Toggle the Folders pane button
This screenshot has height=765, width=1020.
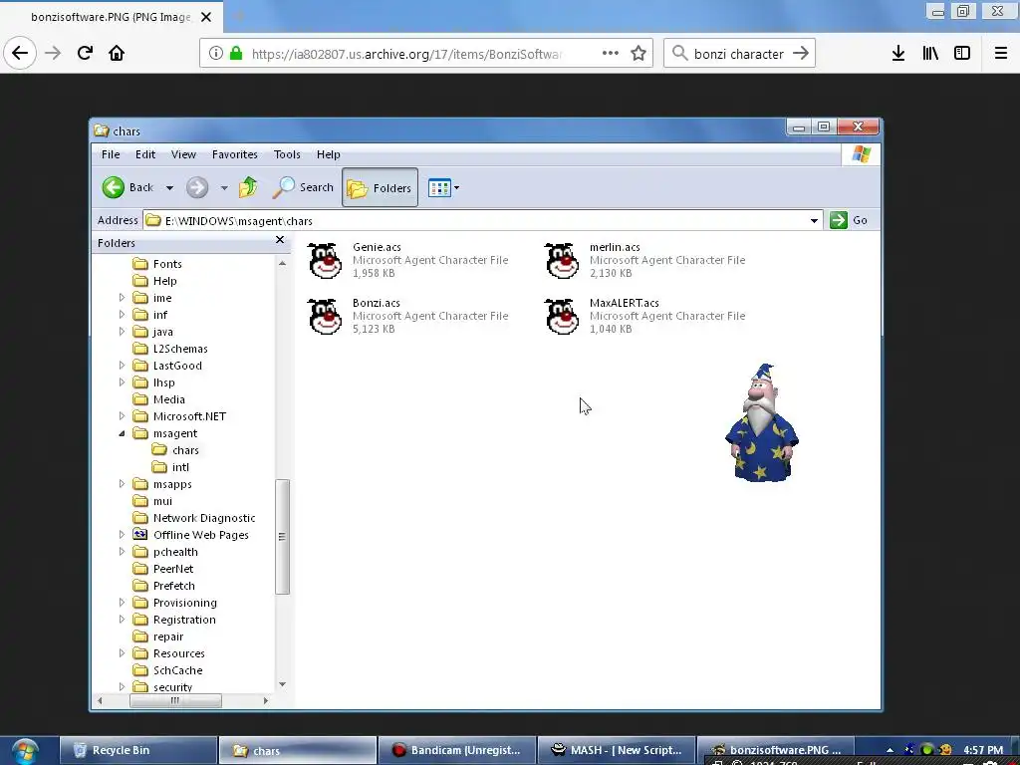tap(380, 188)
